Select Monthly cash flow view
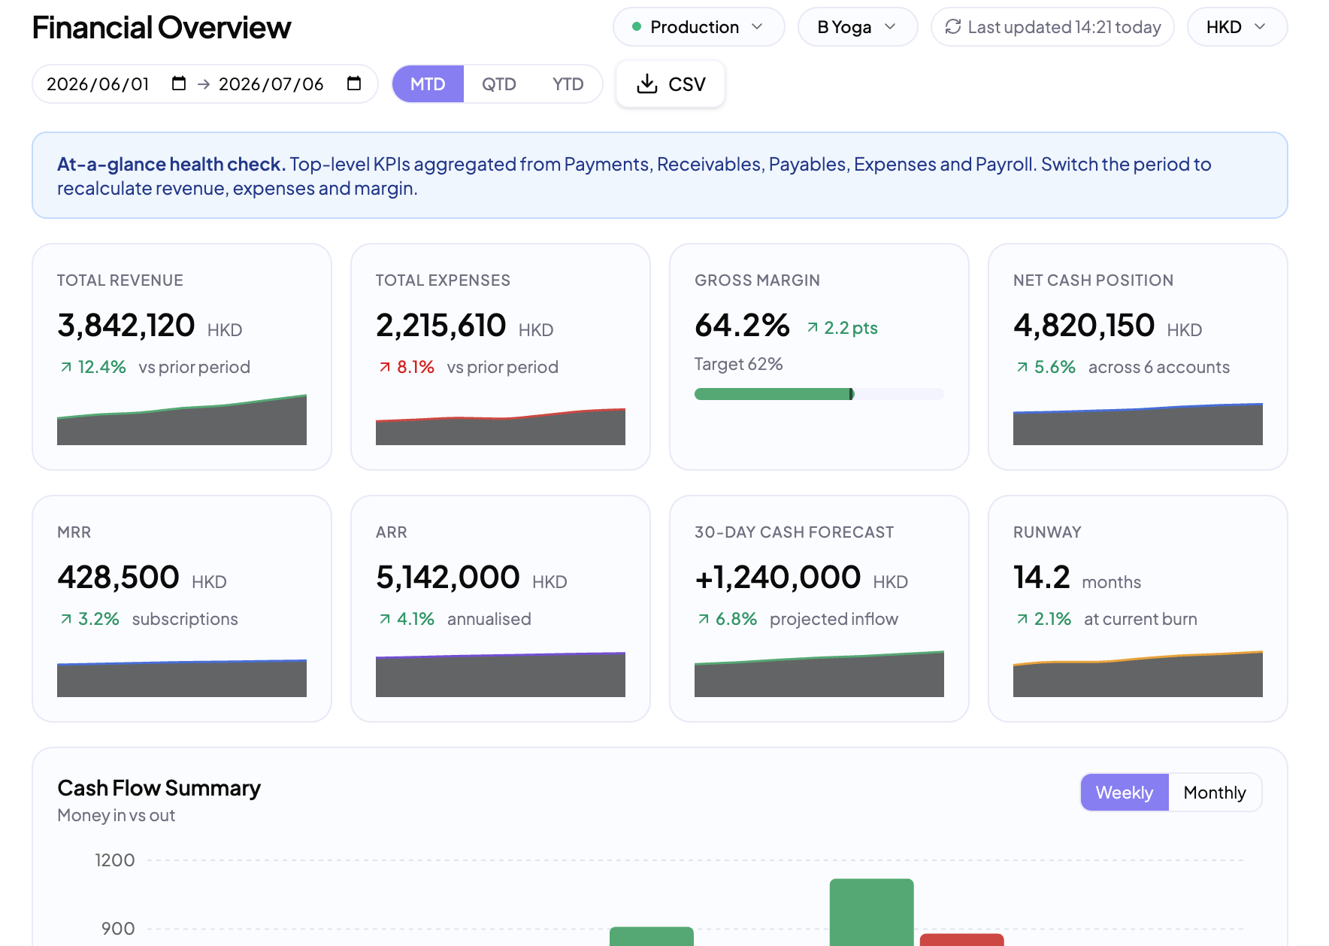 [x=1215, y=793]
